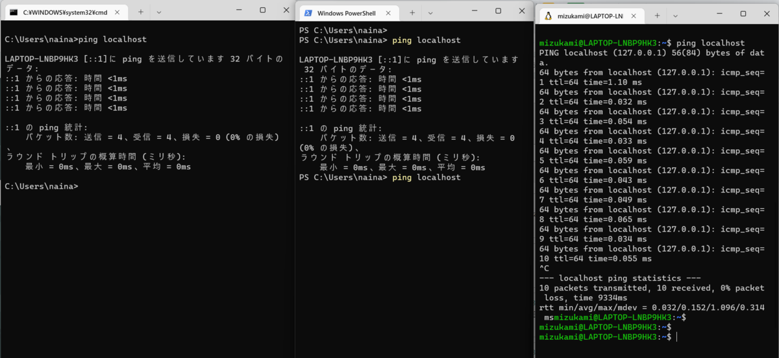Open a new tab in the mizukami Ubuntu window
779x358 pixels.
click(x=657, y=16)
